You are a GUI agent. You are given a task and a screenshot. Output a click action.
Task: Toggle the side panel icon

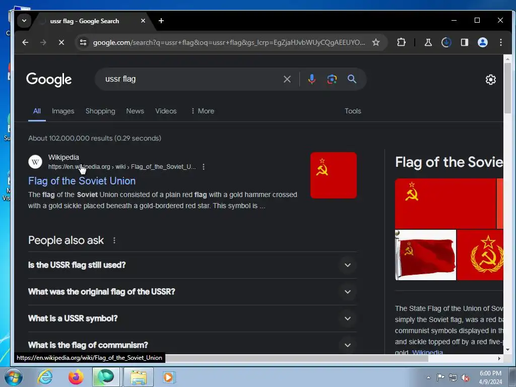(464, 42)
